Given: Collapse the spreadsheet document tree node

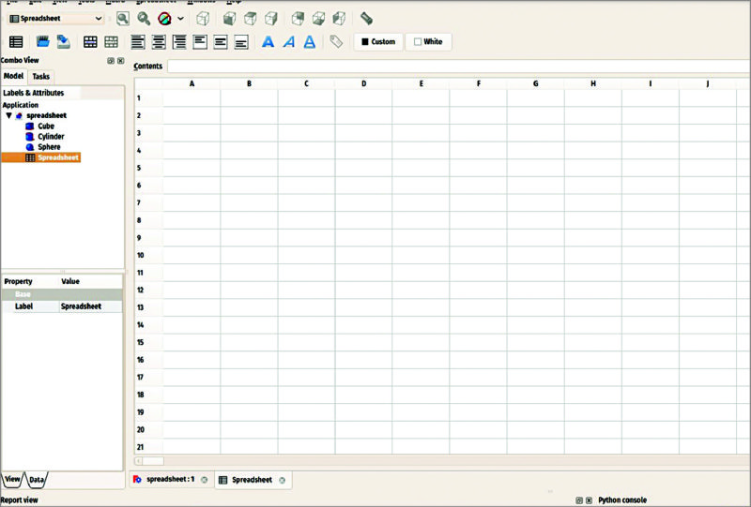Looking at the screenshot, I should tap(8, 115).
